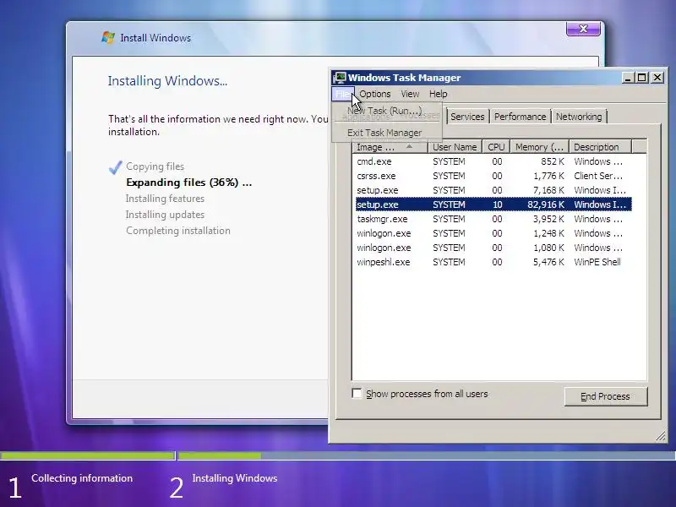676x507 pixels.
Task: Click the Installing features step text
Action: [165, 199]
